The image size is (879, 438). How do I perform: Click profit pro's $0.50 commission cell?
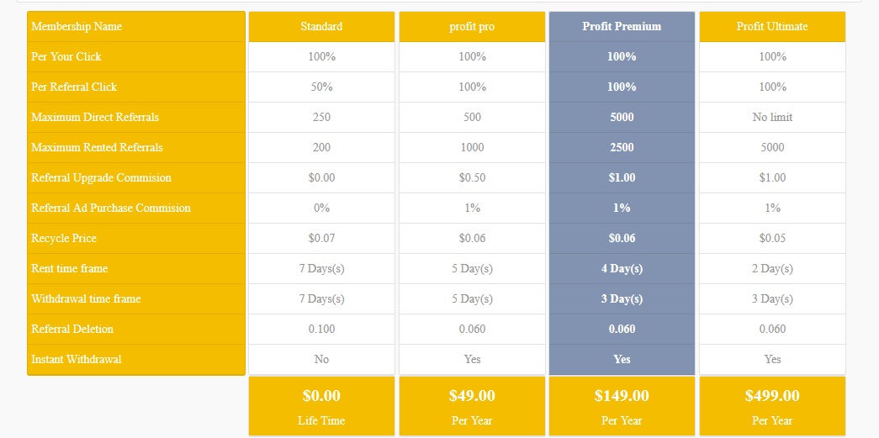472,177
